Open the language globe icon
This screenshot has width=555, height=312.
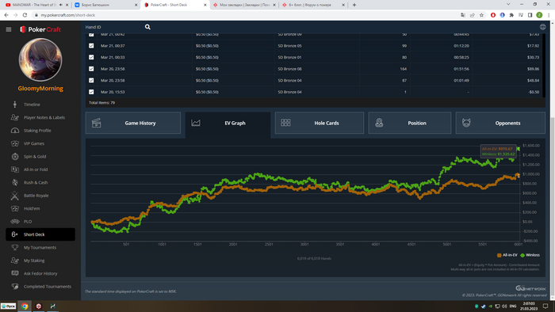(542, 27)
